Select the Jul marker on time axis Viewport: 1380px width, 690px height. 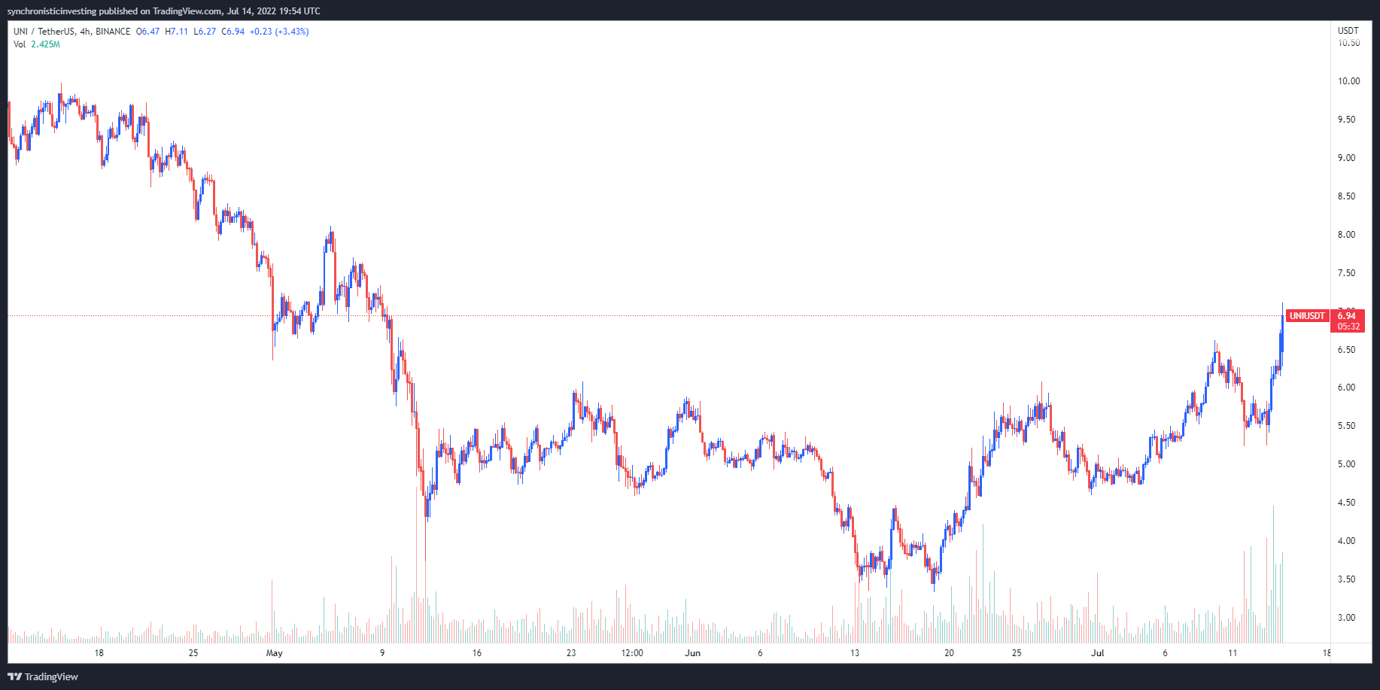coord(1098,653)
